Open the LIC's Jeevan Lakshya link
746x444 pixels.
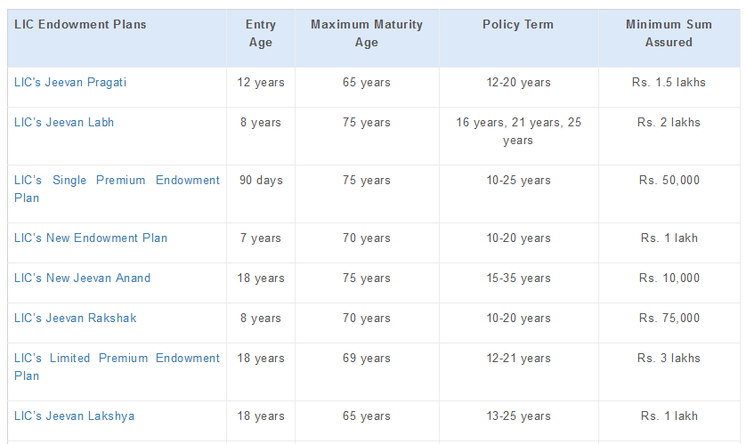pyautogui.click(x=74, y=416)
